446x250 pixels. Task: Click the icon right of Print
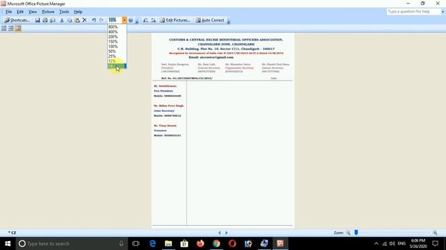point(53,20)
